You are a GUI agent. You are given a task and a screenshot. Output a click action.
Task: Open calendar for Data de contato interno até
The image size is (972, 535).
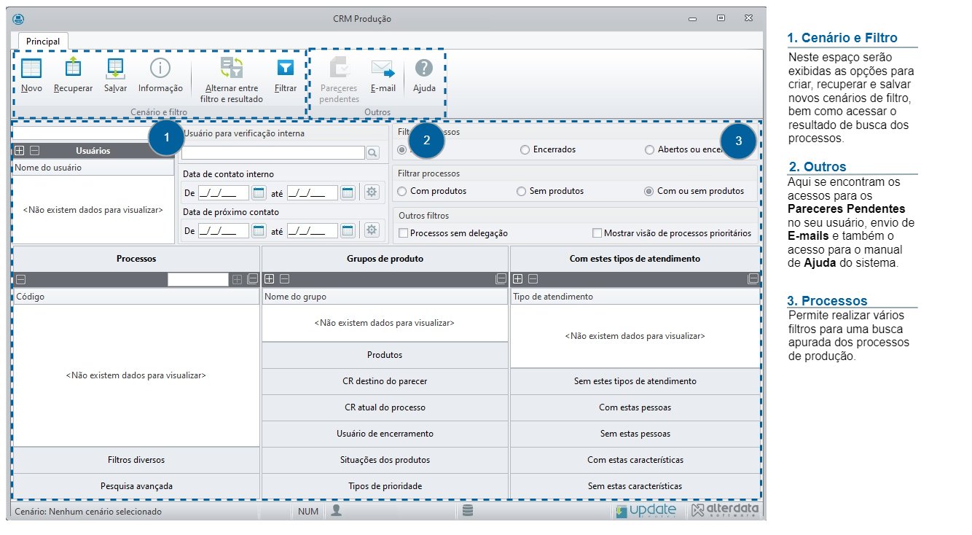pyautogui.click(x=348, y=192)
